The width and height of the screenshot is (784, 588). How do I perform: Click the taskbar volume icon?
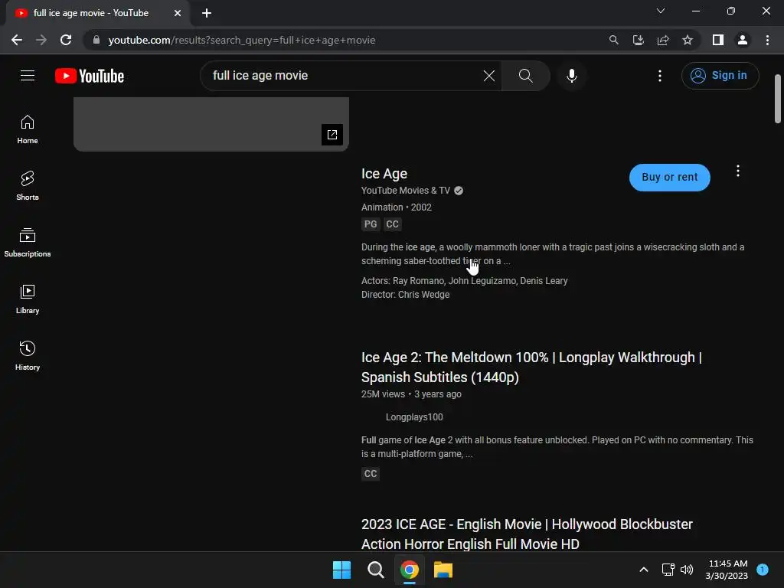[687, 570]
